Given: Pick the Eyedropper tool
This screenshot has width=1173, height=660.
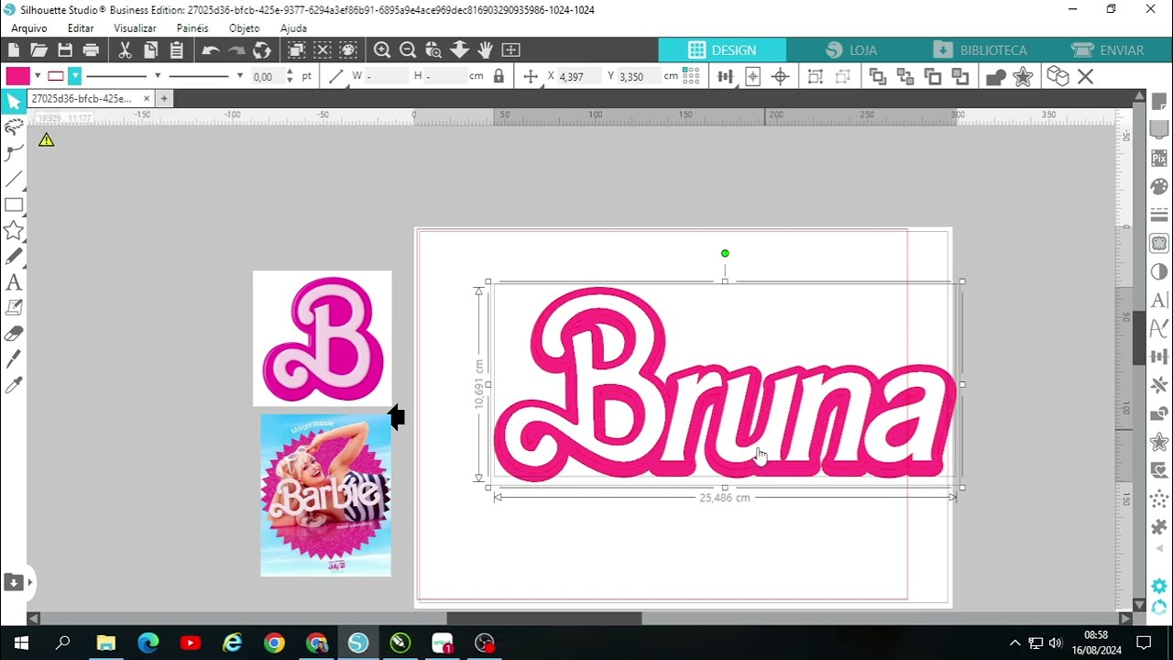Looking at the screenshot, I should tap(14, 385).
